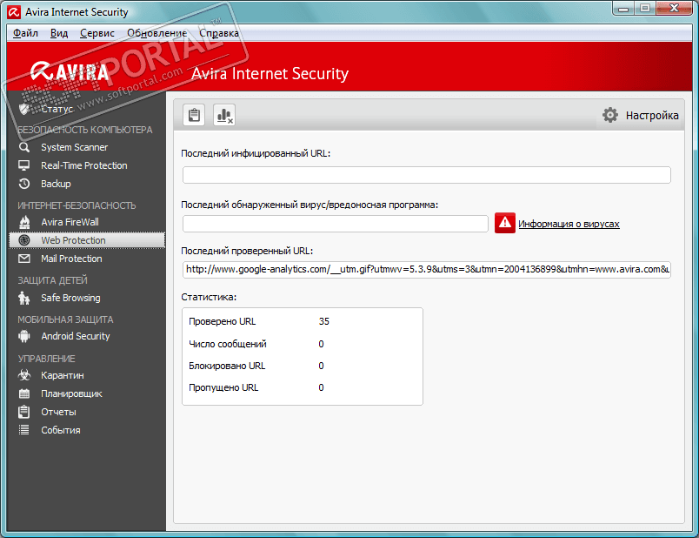699x538 pixels.
Task: Click the red virus warning triangle icon
Action: point(504,223)
